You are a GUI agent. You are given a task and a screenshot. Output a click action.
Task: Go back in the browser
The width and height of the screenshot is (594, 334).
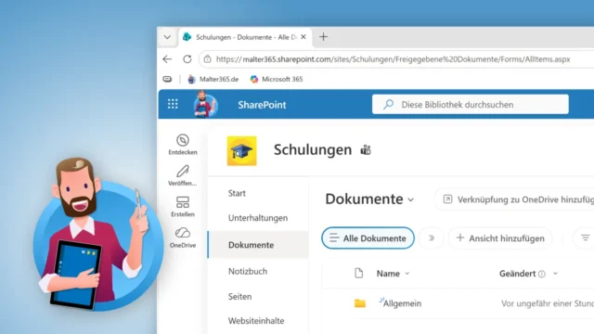tap(167, 59)
